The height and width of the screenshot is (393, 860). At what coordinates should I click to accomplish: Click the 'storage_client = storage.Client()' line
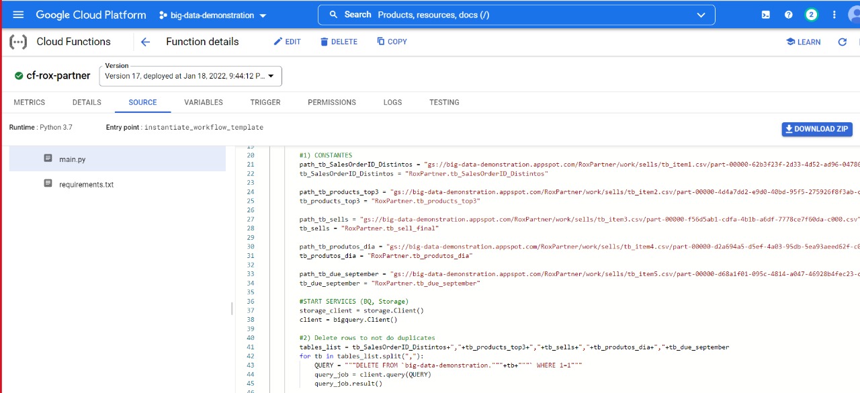coord(361,310)
